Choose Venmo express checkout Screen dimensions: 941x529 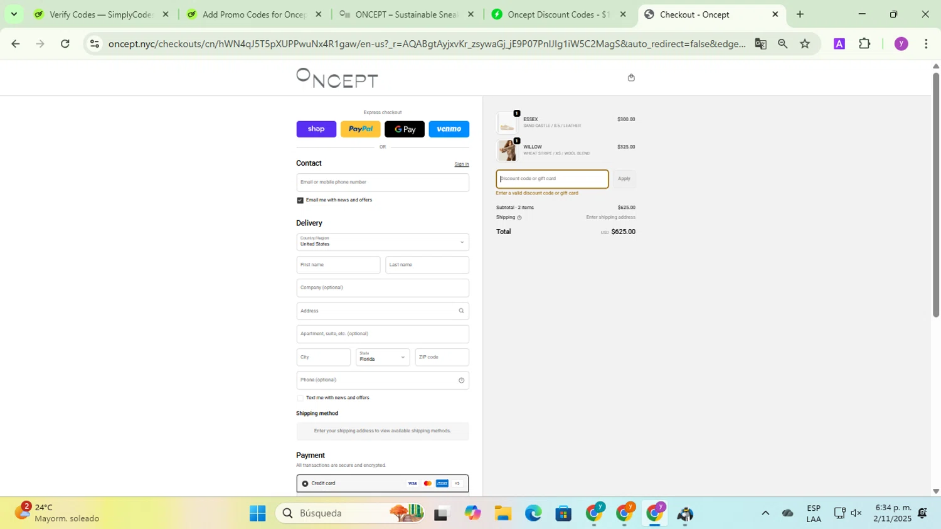(449, 129)
